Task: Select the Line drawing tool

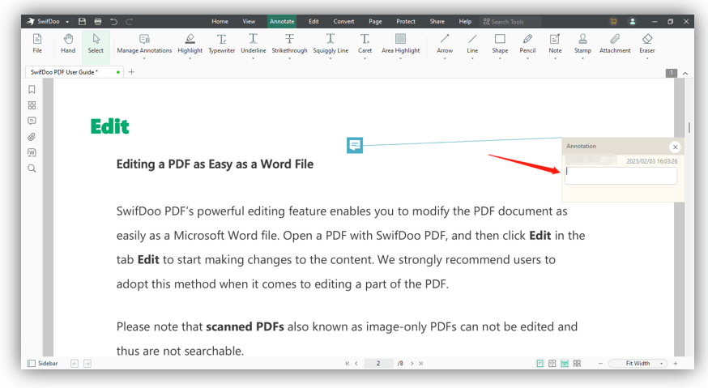Action: (472, 44)
